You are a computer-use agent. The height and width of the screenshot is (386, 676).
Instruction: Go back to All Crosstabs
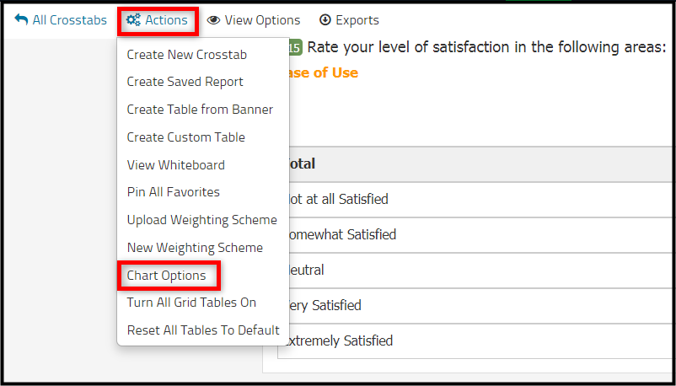pyautogui.click(x=61, y=20)
